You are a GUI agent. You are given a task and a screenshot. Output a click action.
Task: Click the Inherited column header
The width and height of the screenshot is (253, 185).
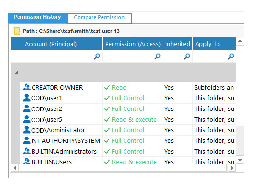178,44
